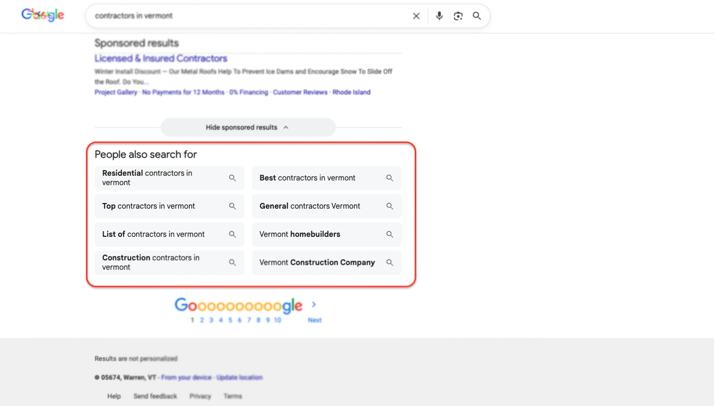Search 'Best contractors in vermont' via its magnifier icon

coord(389,178)
